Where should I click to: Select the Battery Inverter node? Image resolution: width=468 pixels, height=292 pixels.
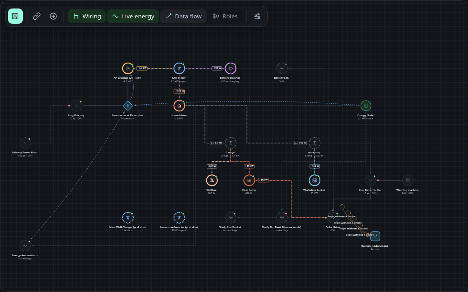[230, 68]
